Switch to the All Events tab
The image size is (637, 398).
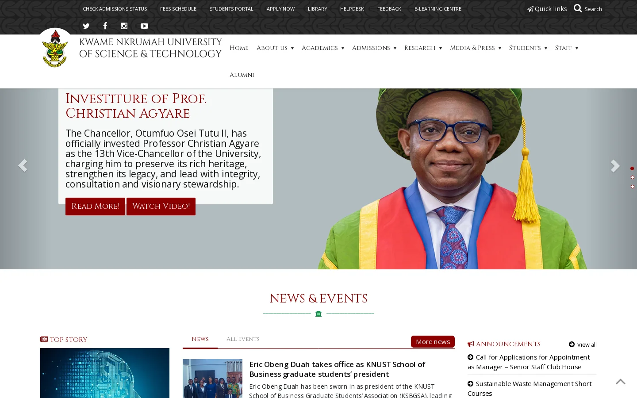243,339
